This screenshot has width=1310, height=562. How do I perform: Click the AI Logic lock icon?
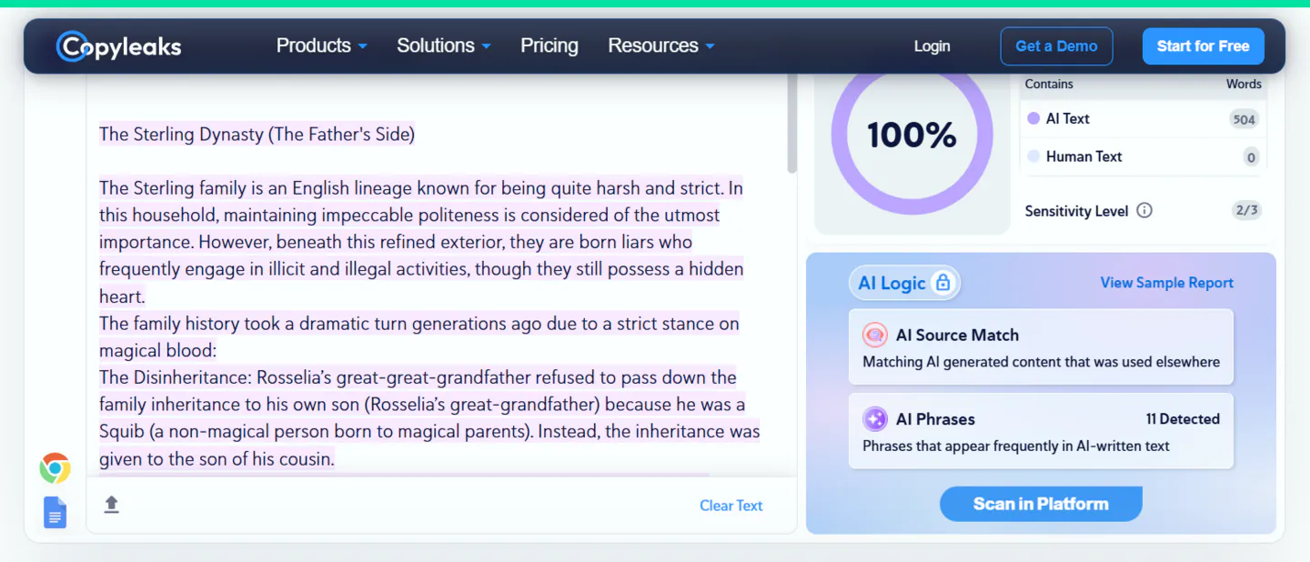[x=943, y=283]
